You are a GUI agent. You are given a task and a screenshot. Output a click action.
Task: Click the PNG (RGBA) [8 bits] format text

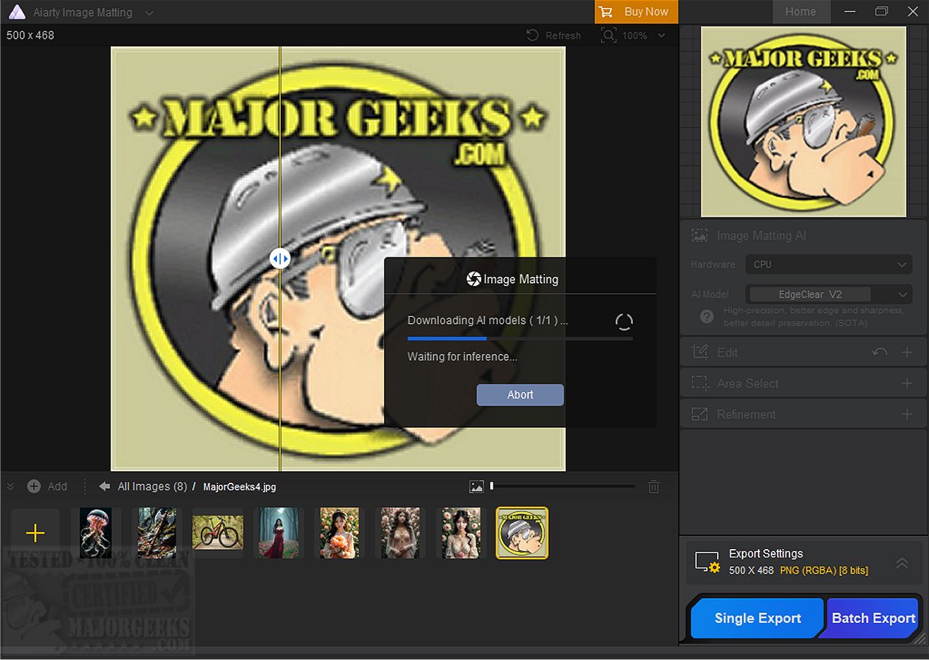pyautogui.click(x=824, y=571)
